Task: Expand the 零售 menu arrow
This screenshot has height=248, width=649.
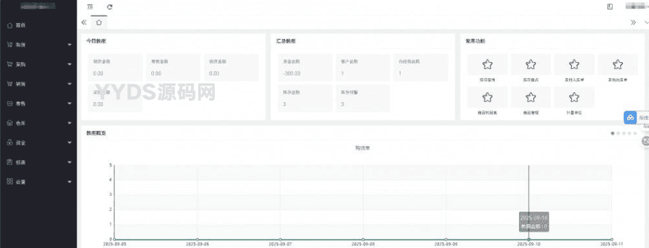Action: click(70, 103)
